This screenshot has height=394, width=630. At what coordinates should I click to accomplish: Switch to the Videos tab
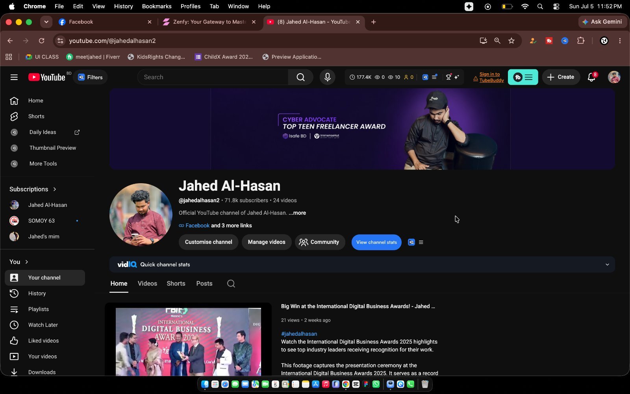(x=147, y=284)
